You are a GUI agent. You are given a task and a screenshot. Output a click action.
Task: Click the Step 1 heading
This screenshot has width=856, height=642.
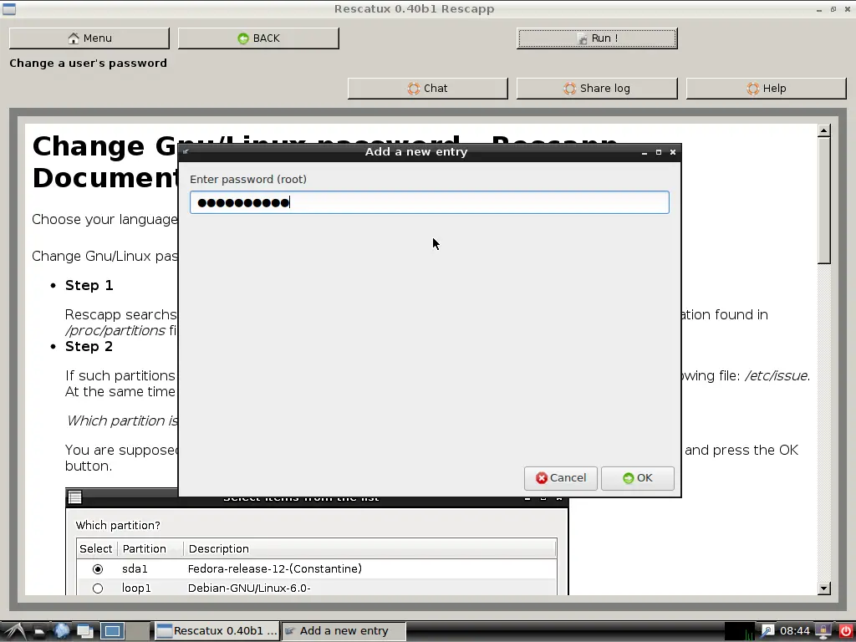[89, 286]
